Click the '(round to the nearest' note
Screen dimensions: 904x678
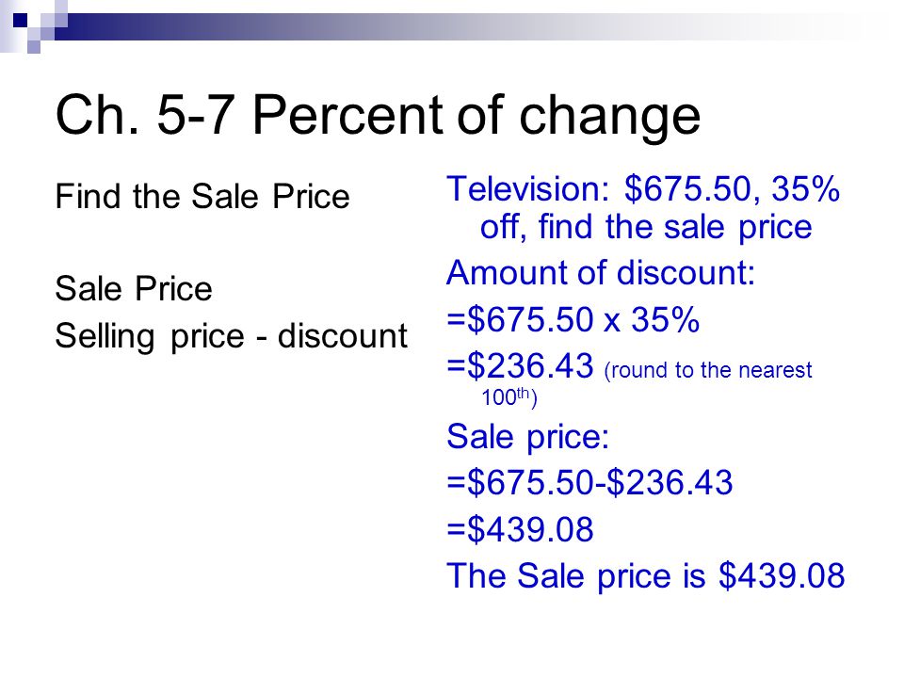[x=708, y=370]
